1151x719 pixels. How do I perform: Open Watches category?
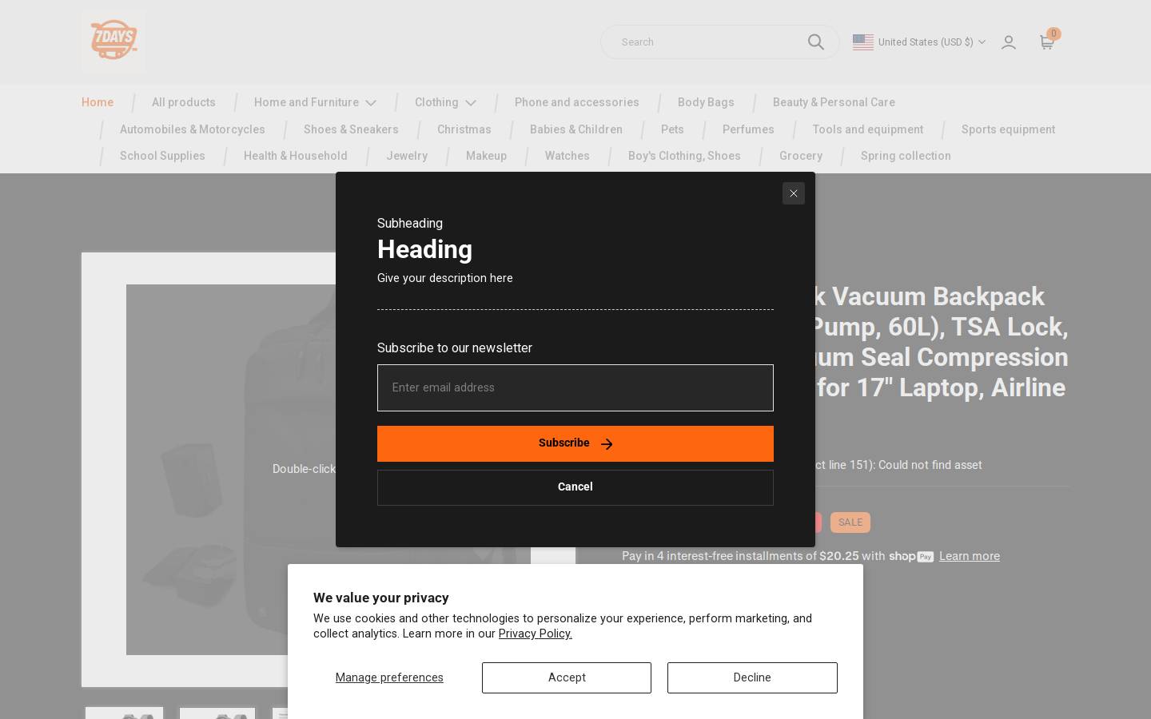pyautogui.click(x=568, y=156)
